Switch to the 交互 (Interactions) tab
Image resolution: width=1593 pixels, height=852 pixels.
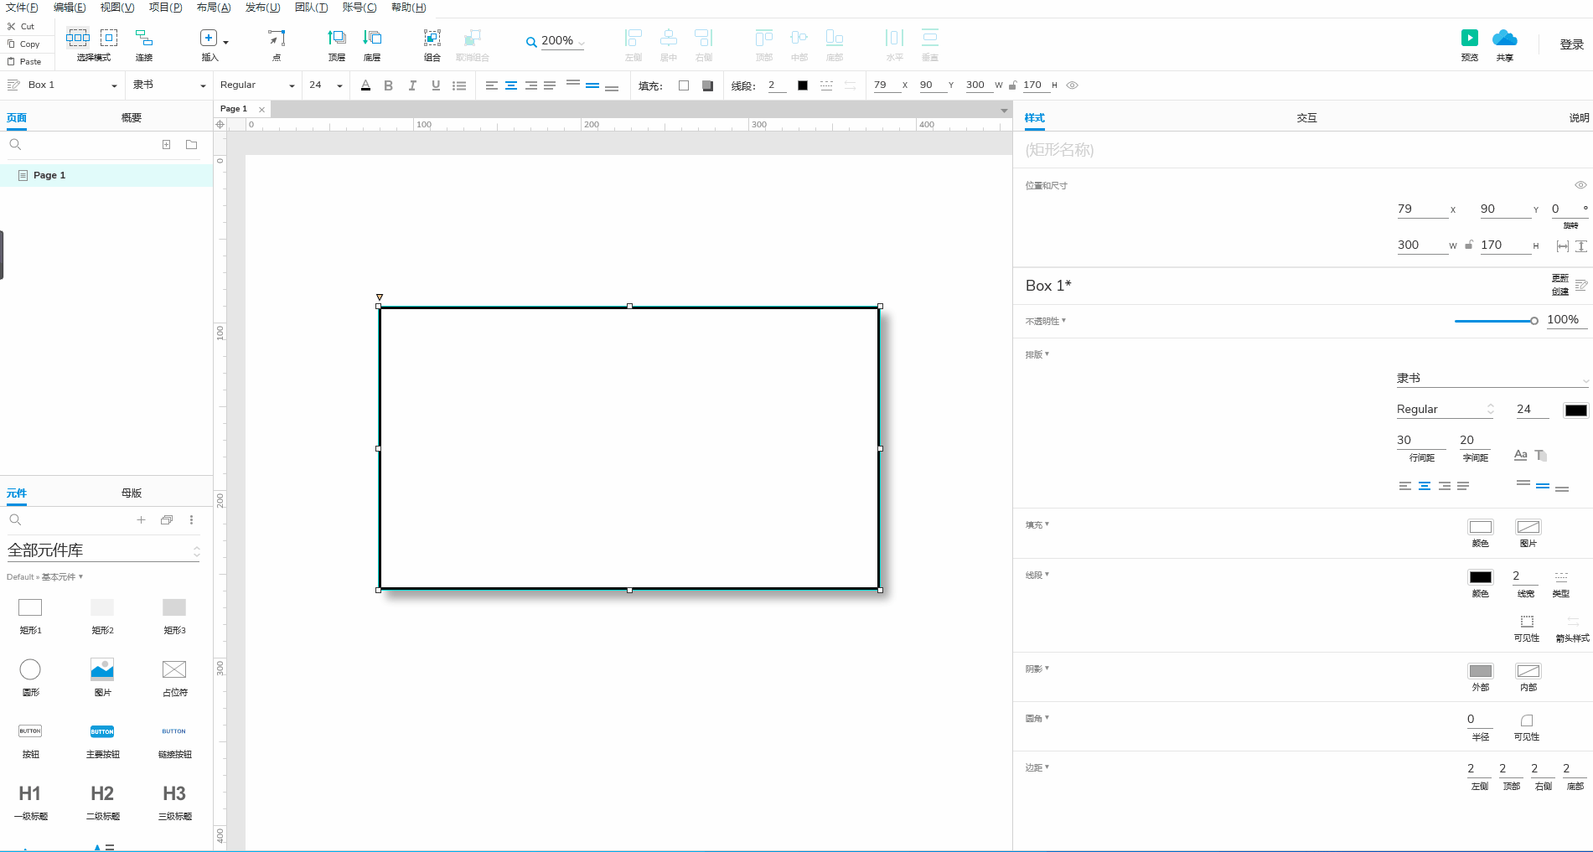pos(1306,118)
